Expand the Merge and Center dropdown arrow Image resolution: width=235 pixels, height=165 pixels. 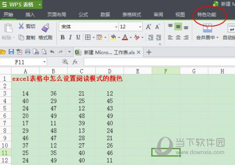click(x=217, y=37)
